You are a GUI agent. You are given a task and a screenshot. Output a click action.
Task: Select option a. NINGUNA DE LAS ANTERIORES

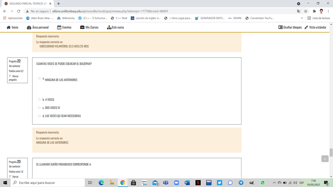tap(39, 78)
